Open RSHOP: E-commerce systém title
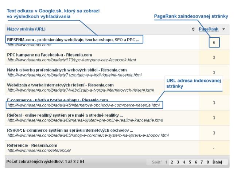Screen dimensions: 237x174 click(70, 130)
